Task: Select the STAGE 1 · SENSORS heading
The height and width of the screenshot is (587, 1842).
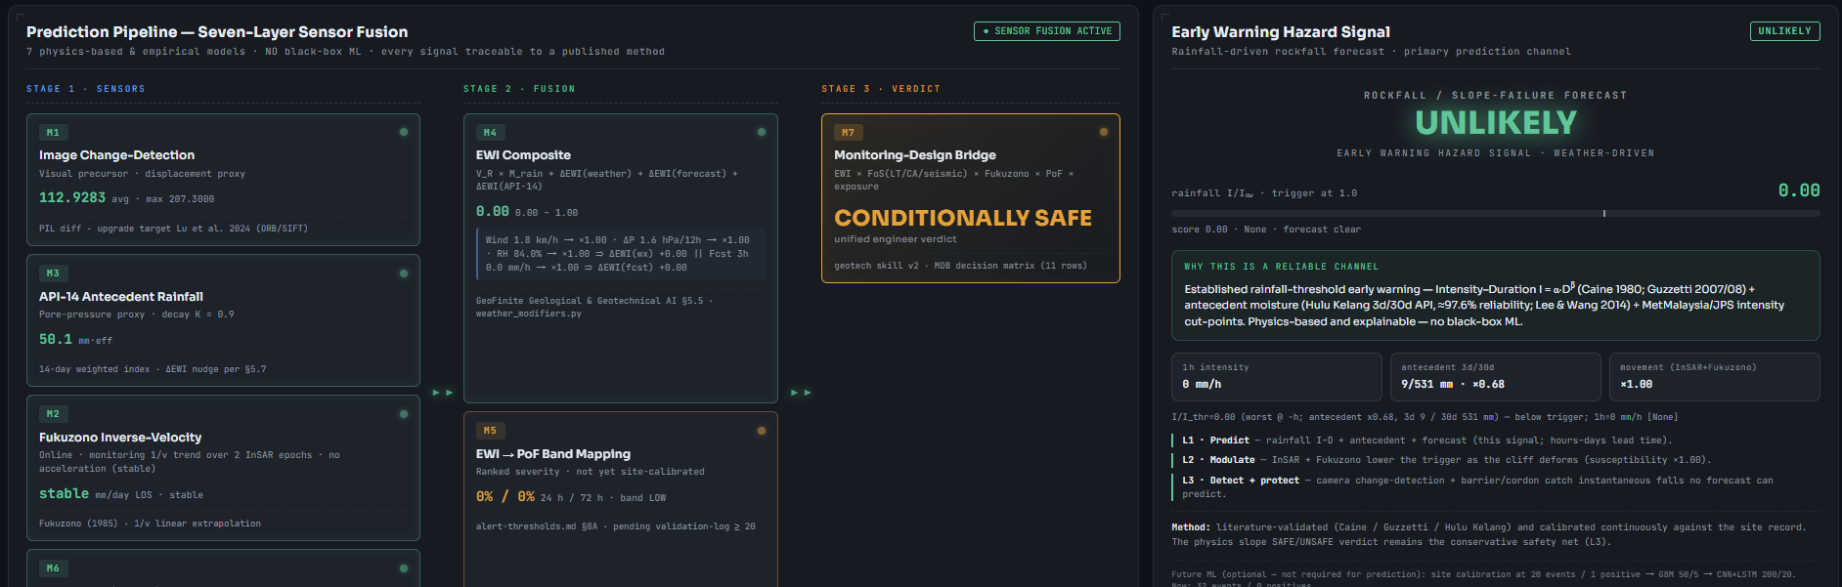Action: point(86,89)
